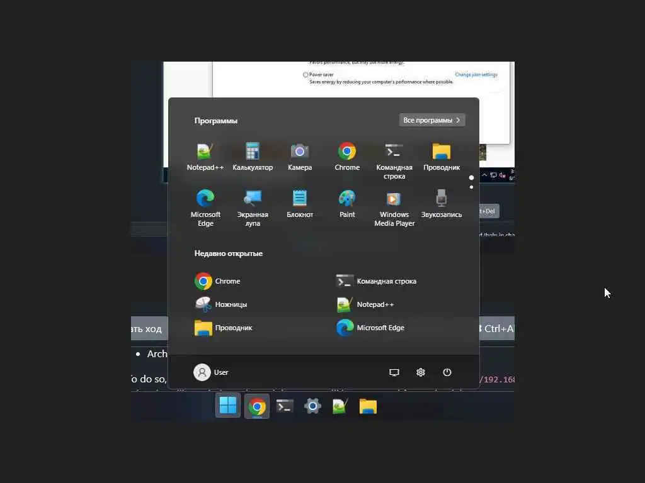The image size is (645, 483).
Task: Switch to Chrome on the taskbar
Action: (257, 407)
